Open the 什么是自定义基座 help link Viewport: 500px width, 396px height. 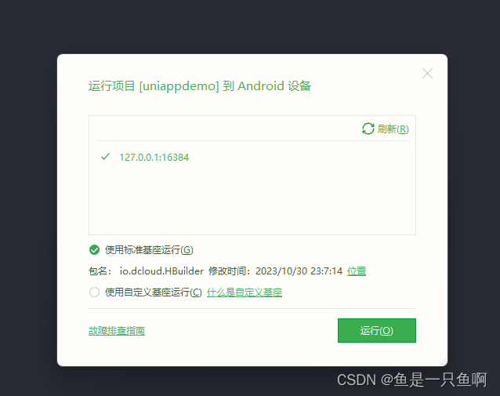(245, 292)
